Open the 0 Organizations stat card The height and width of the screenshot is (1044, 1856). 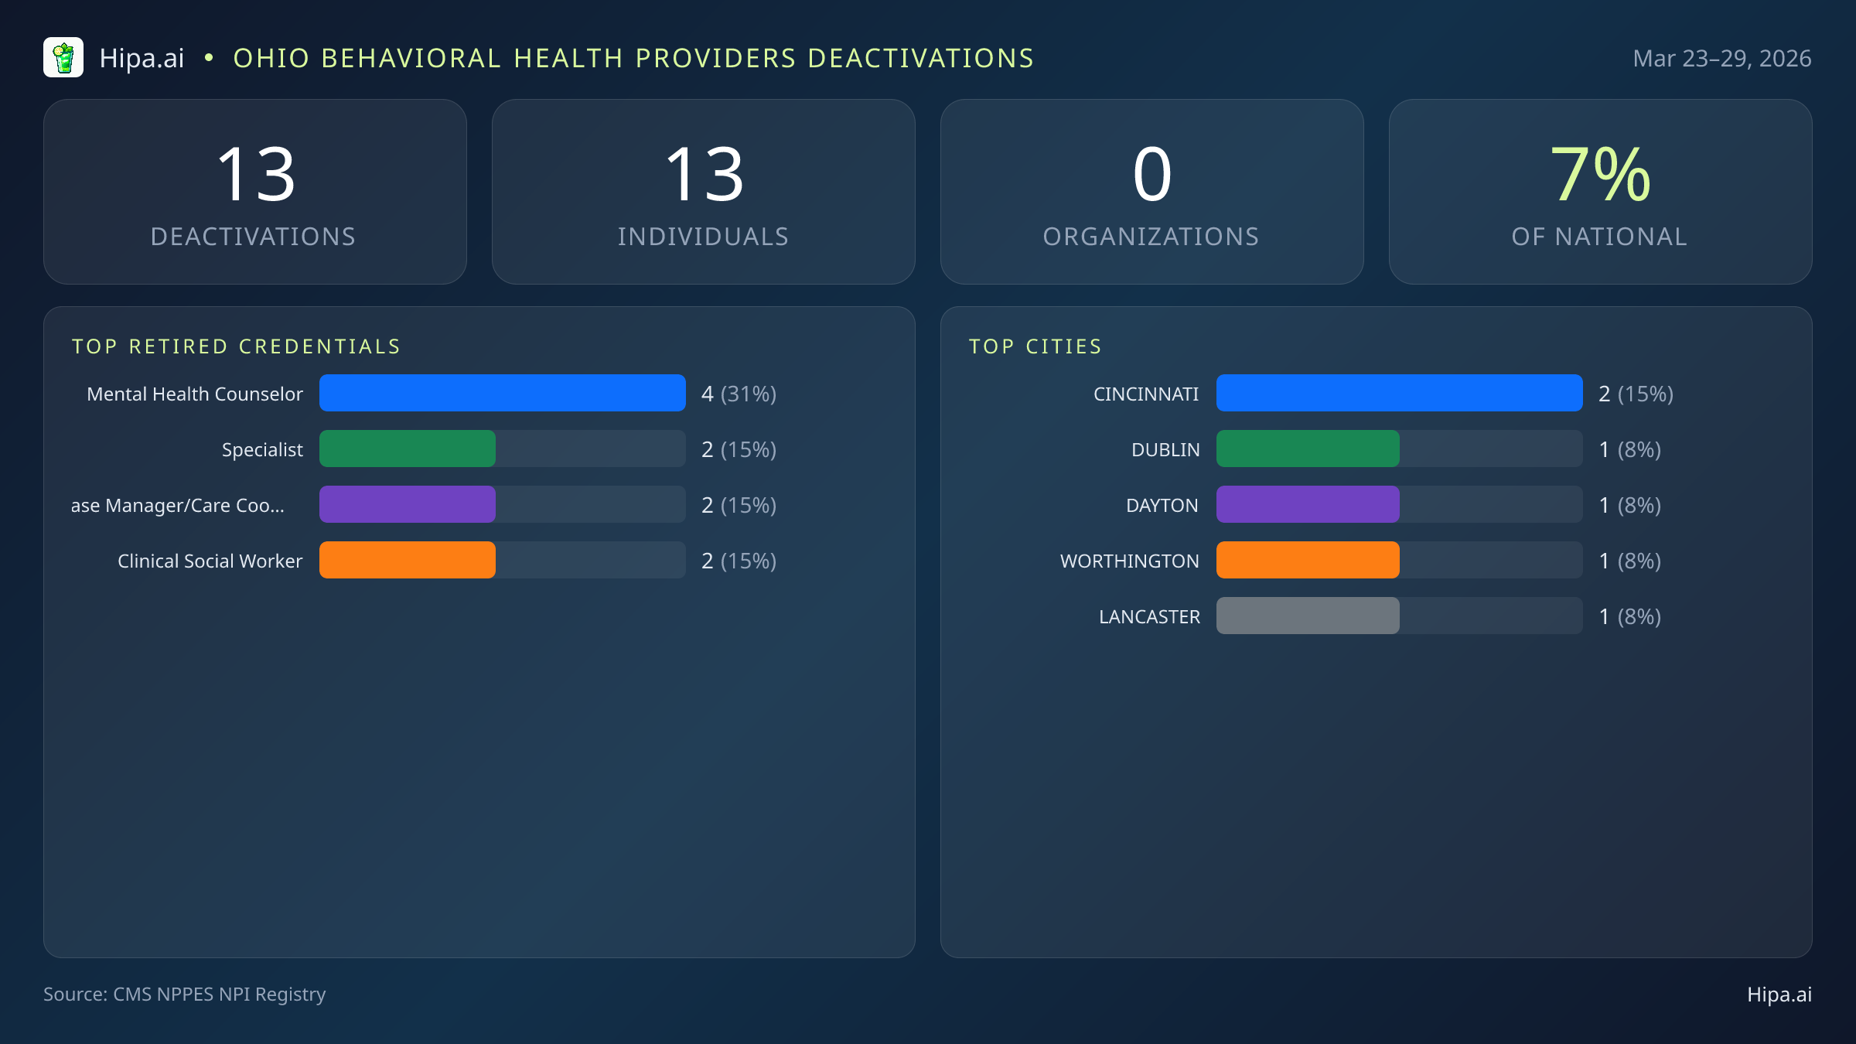(x=1152, y=192)
